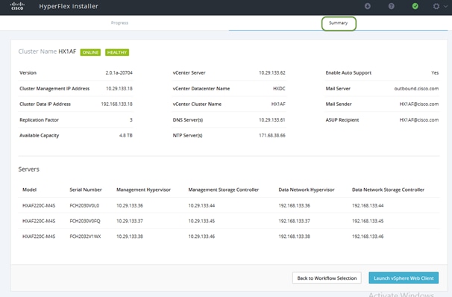Image resolution: width=452 pixels, height=297 pixels.
Task: Click the Cluster Management IP Address label
Action: pos(54,89)
